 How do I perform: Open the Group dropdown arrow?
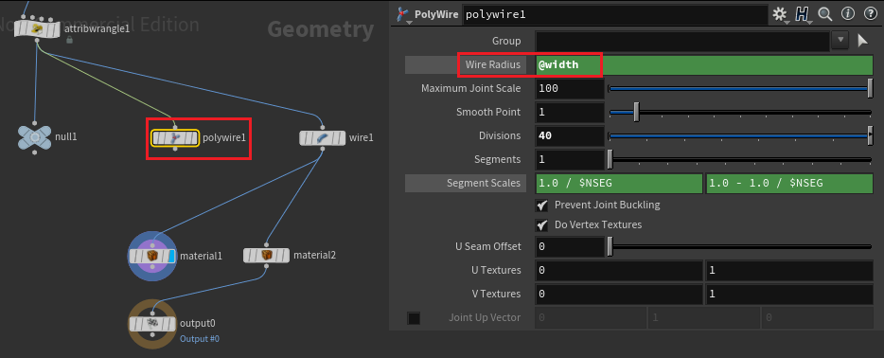840,40
